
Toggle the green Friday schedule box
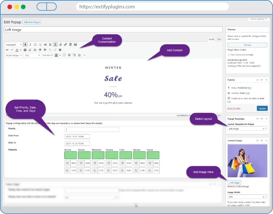(x=125, y=155)
